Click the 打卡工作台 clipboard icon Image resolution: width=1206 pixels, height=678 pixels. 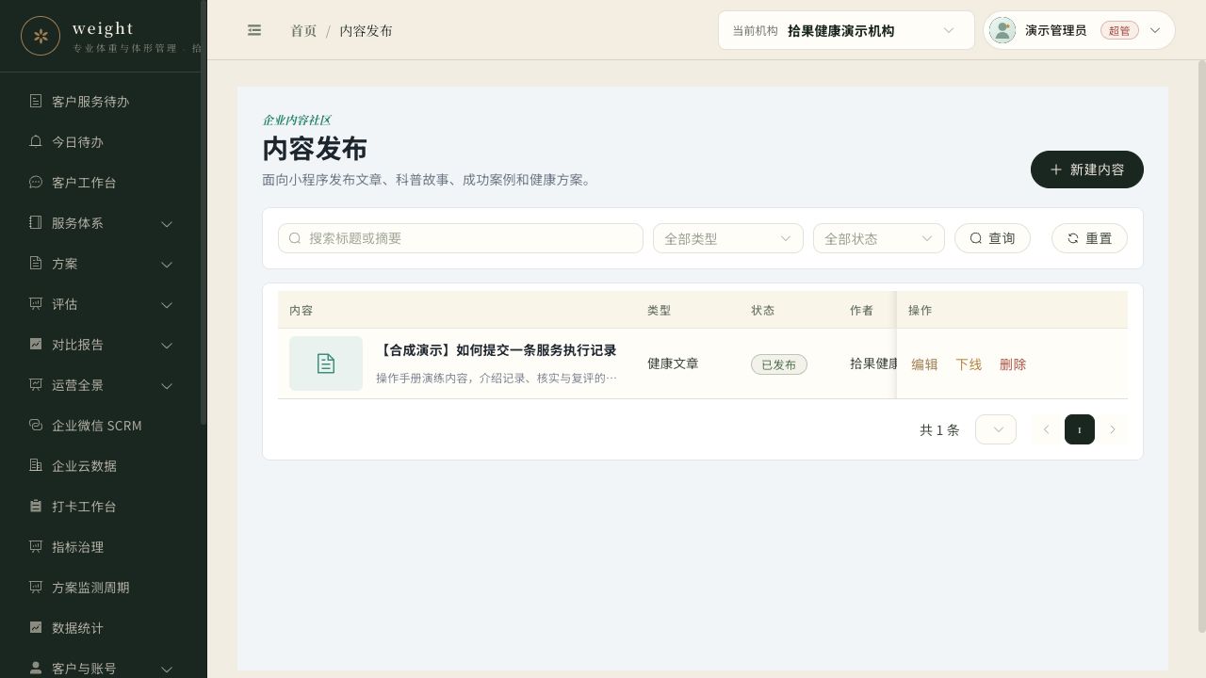tap(36, 506)
